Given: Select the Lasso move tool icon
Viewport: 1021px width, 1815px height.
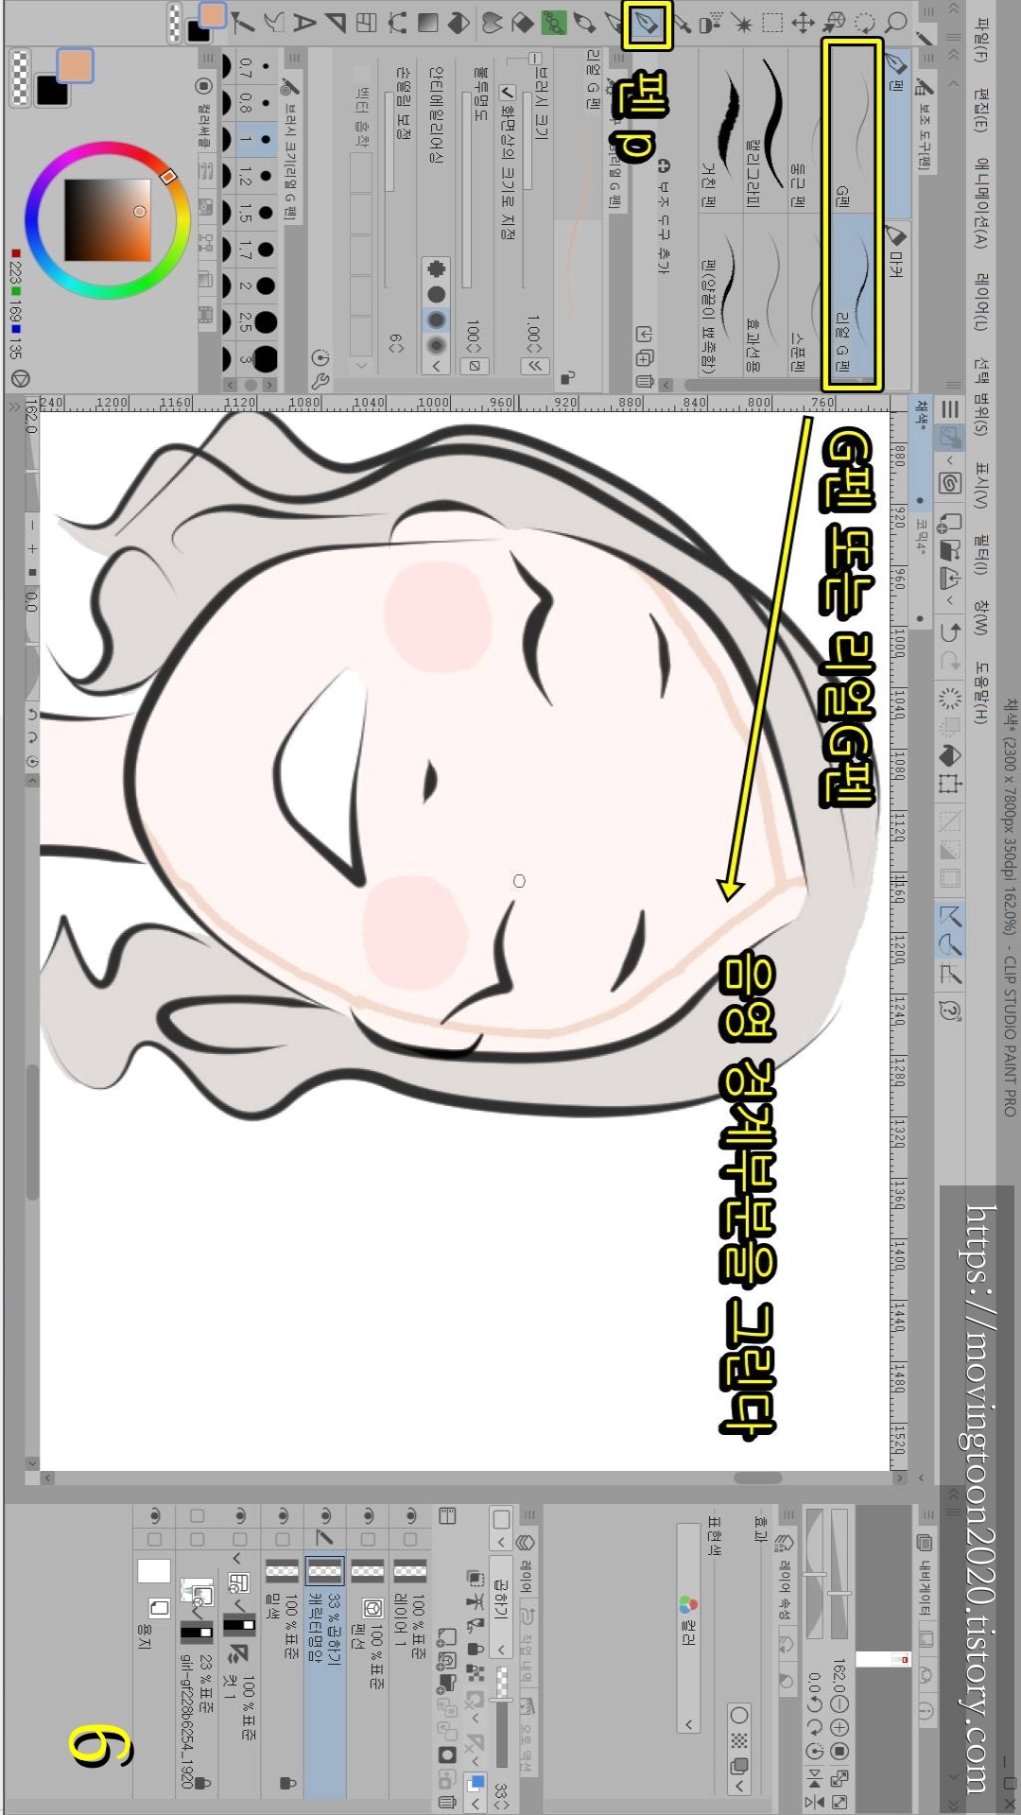Looking at the screenshot, I should [865, 23].
